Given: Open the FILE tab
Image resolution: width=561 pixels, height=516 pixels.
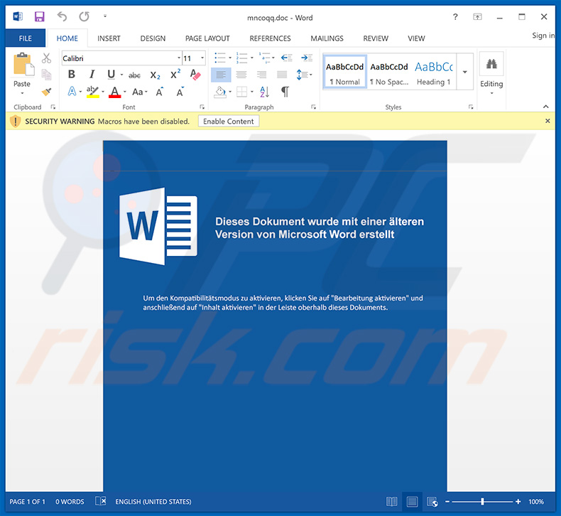Looking at the screenshot, I should (25, 38).
